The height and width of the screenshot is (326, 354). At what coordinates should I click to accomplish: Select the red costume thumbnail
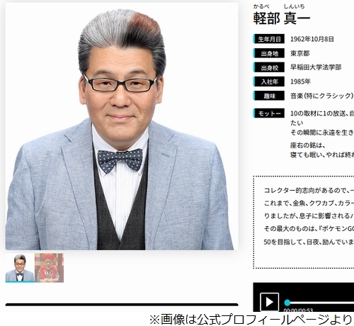49,268
